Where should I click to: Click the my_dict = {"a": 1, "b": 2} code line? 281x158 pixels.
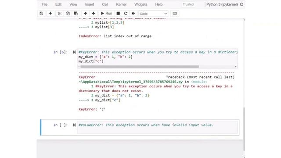(x=105, y=57)
